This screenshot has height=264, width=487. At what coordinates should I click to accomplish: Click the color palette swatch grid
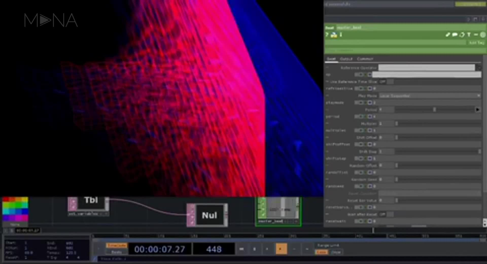(15, 209)
